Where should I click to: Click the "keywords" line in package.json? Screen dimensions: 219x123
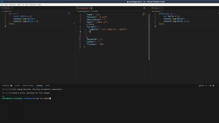(95, 39)
